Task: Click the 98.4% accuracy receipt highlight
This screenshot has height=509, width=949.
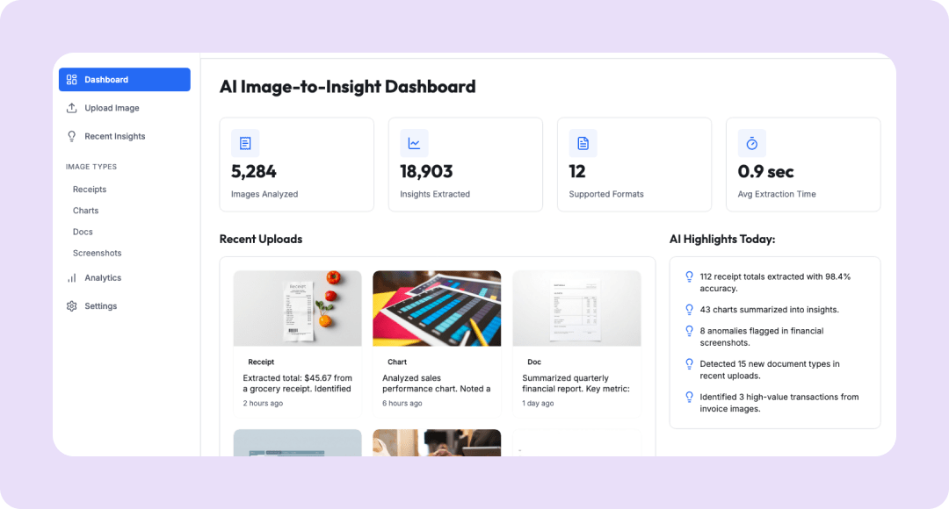Action: (774, 282)
